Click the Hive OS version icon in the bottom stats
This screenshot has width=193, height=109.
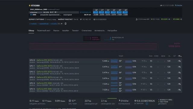click(x=135, y=101)
